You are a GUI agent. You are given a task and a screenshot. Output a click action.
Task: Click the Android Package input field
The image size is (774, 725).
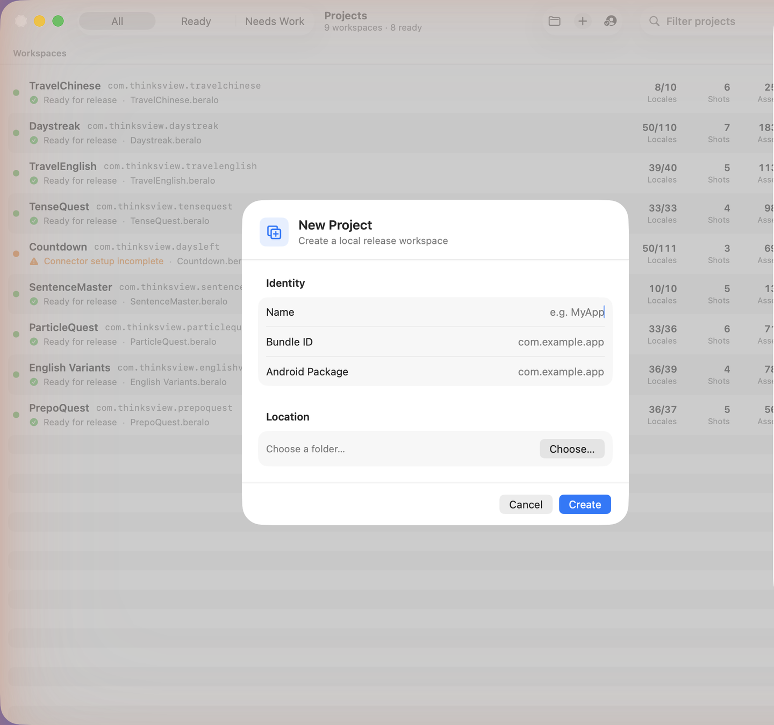(x=435, y=372)
